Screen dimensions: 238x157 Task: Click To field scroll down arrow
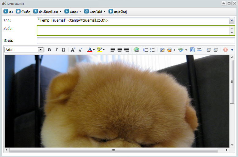232,33
